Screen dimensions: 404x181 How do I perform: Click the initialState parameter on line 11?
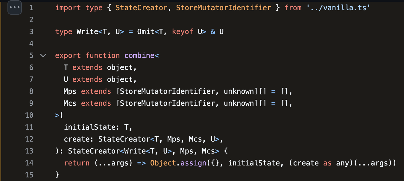(x=89, y=127)
